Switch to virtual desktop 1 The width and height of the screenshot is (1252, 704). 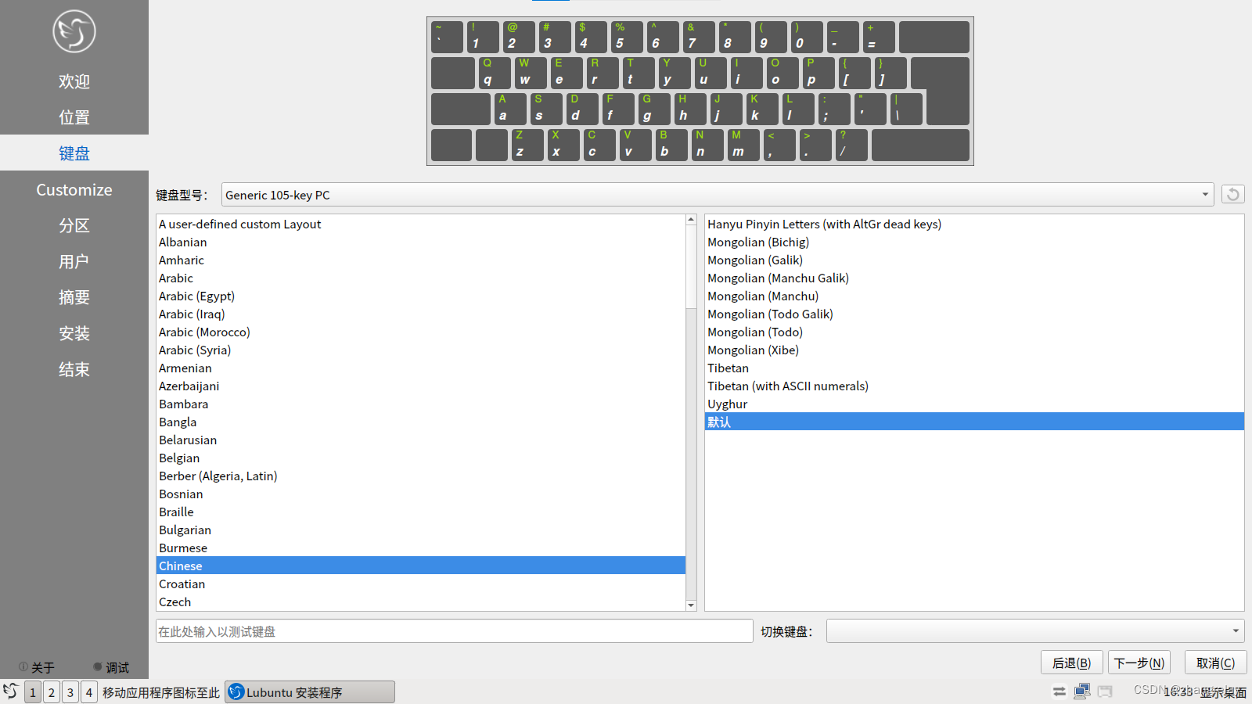point(33,692)
